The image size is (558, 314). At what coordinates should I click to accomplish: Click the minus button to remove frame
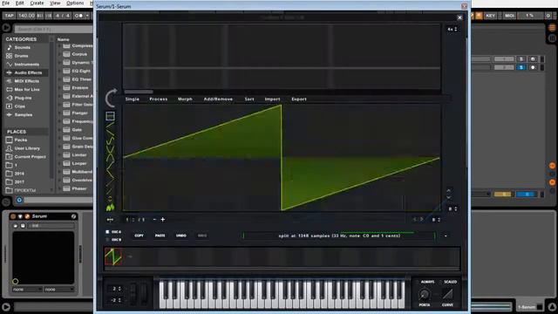(x=154, y=219)
